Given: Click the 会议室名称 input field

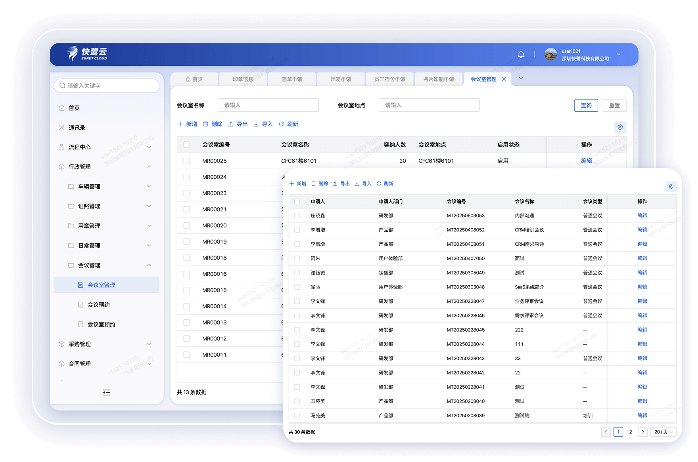Looking at the screenshot, I should [268, 105].
